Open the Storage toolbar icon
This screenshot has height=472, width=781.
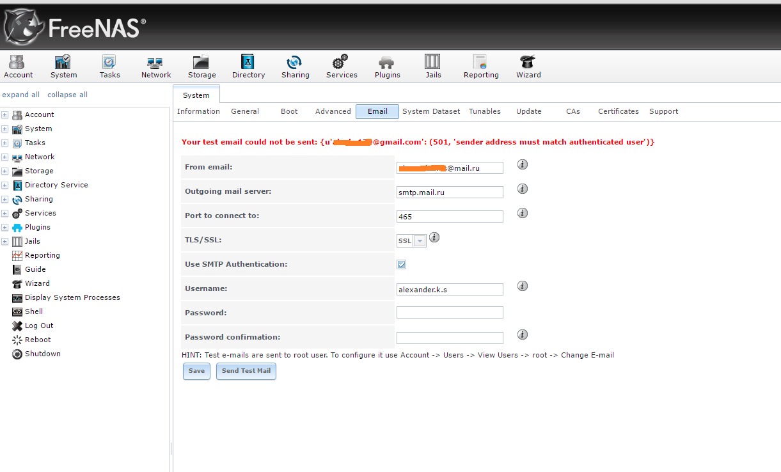(x=201, y=67)
